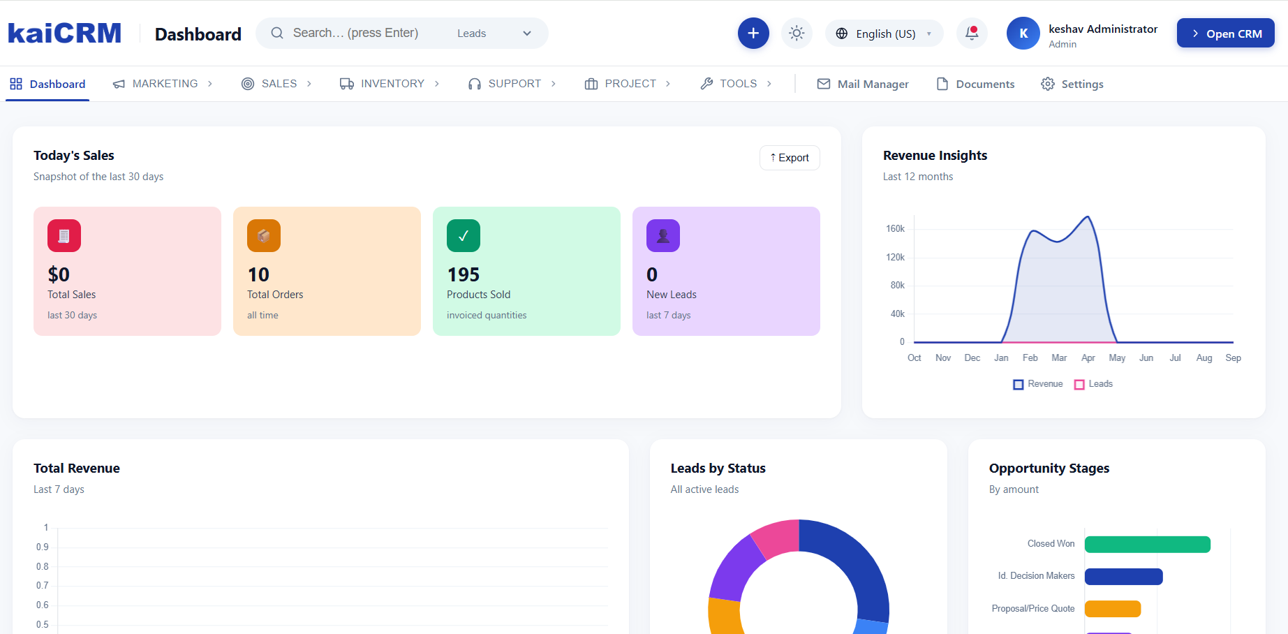
Task: Click the 'Last 12 months' subtitle
Action: (x=918, y=177)
